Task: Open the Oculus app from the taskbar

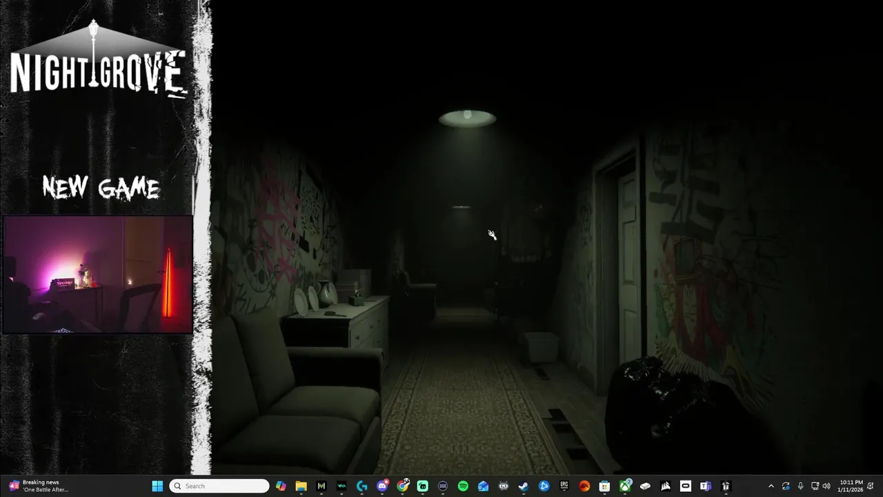Action: (685, 486)
